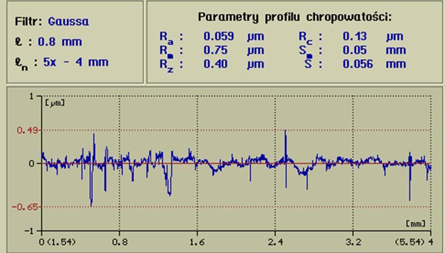This screenshot has width=445, height=253.
Task: Select the filter value 'Gaussa'
Action: (x=69, y=22)
